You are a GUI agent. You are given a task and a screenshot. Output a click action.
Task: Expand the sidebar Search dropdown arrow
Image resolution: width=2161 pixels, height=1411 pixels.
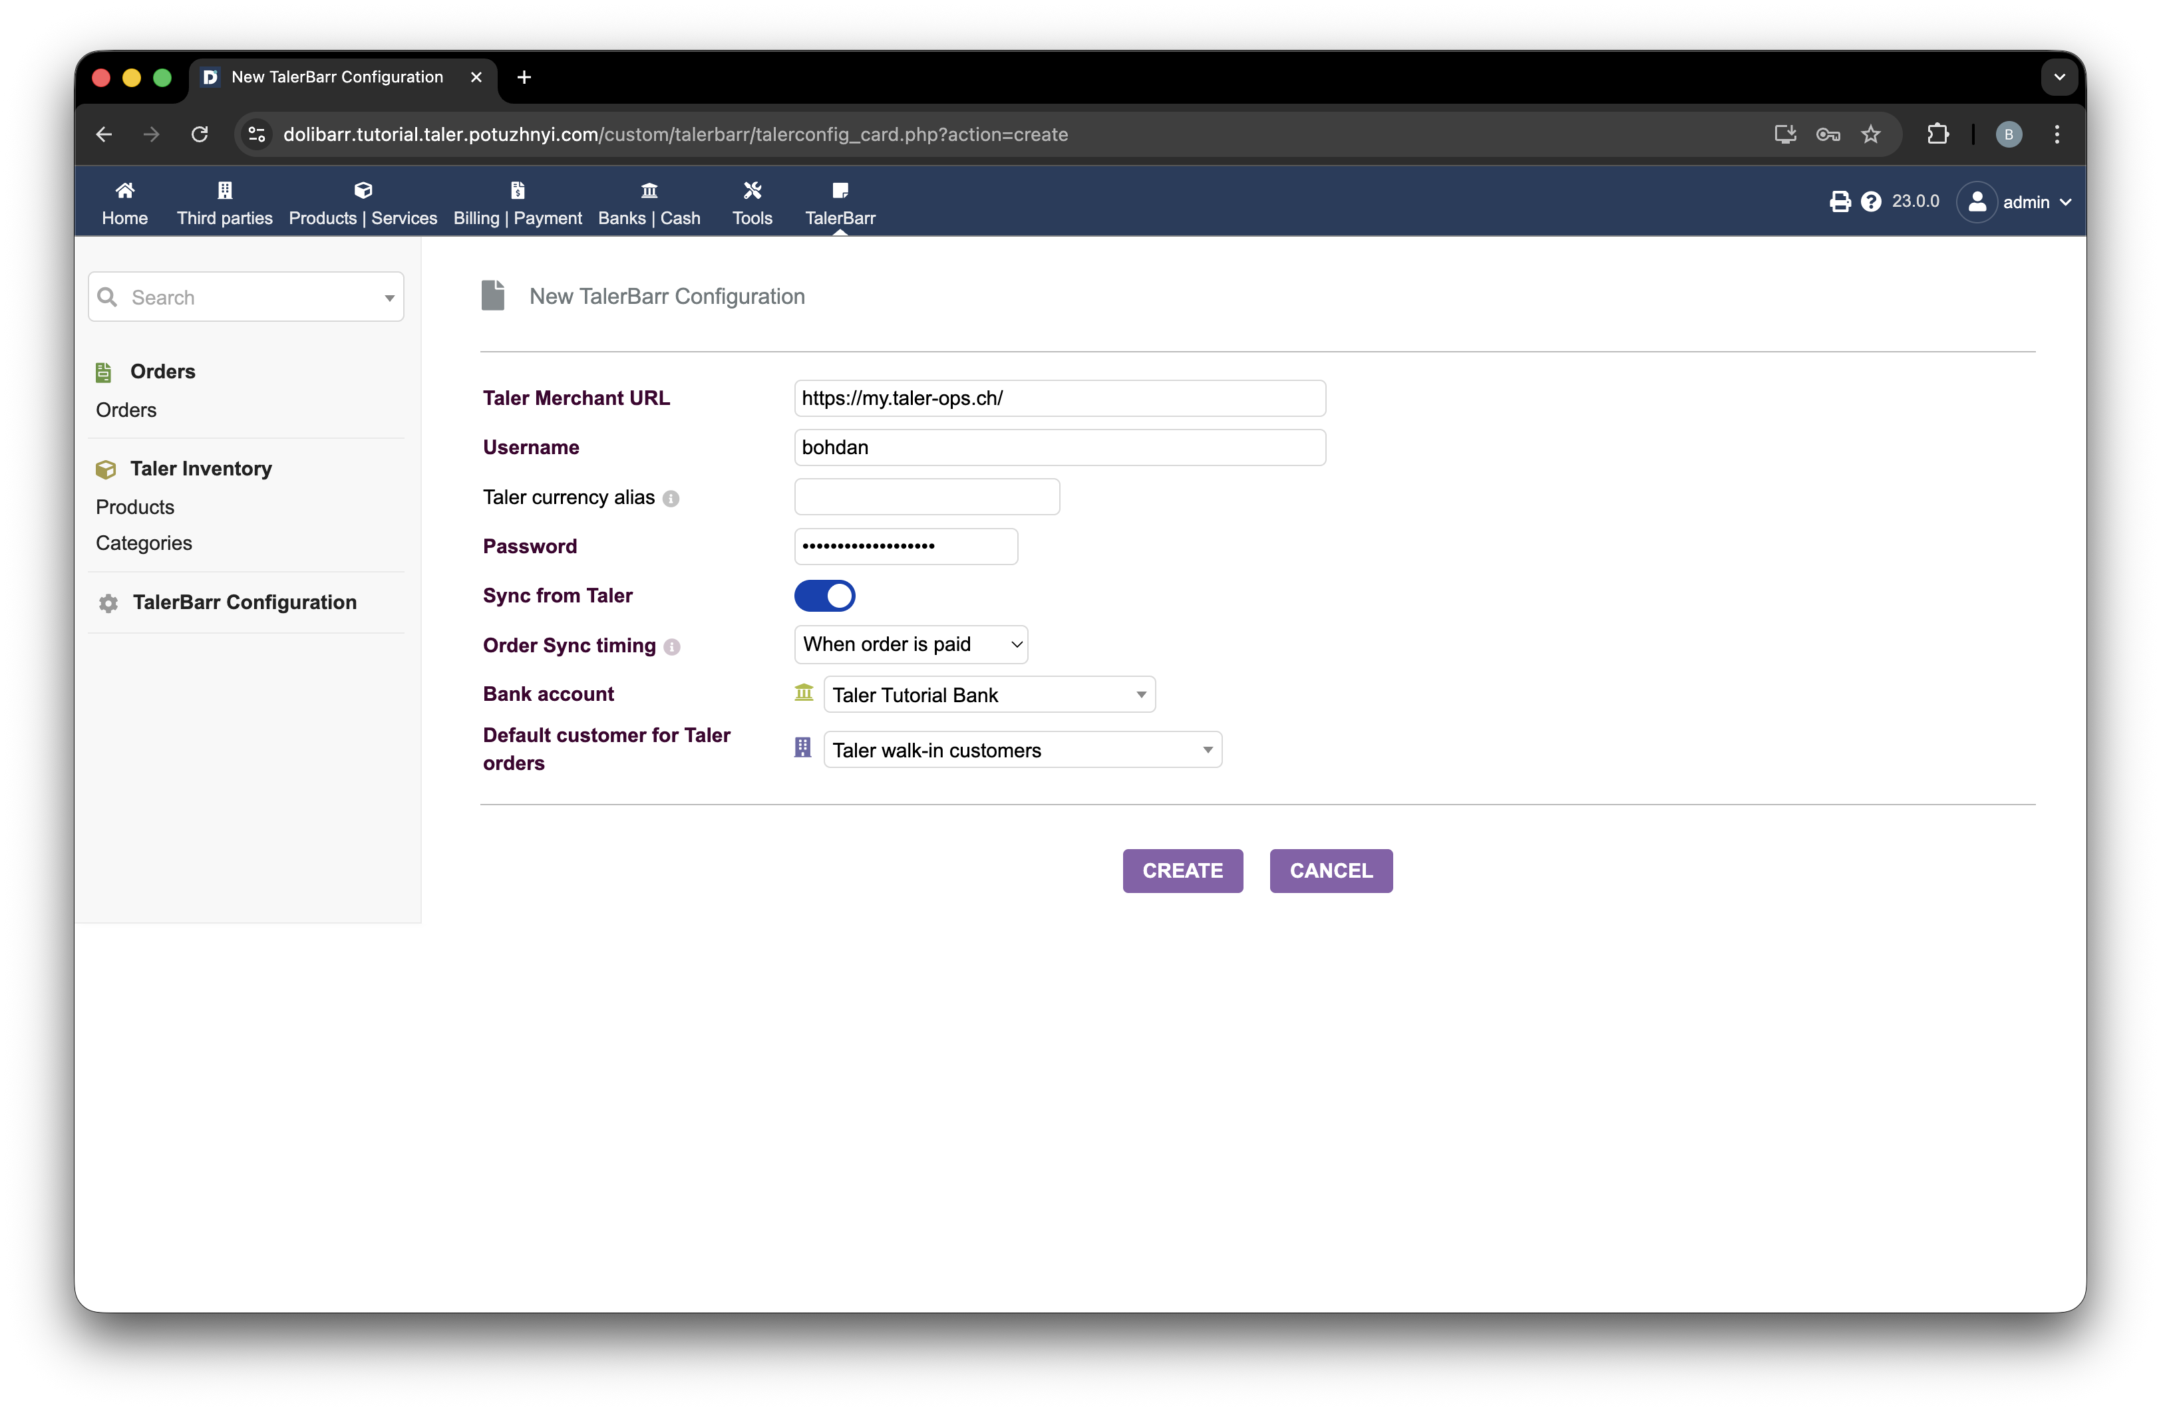click(x=389, y=299)
